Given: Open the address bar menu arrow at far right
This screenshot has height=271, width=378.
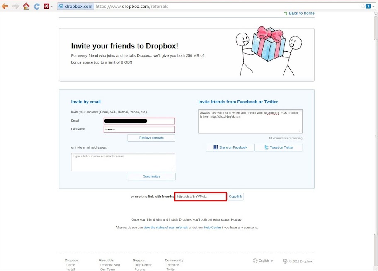Looking at the screenshot, I should (x=373, y=7).
